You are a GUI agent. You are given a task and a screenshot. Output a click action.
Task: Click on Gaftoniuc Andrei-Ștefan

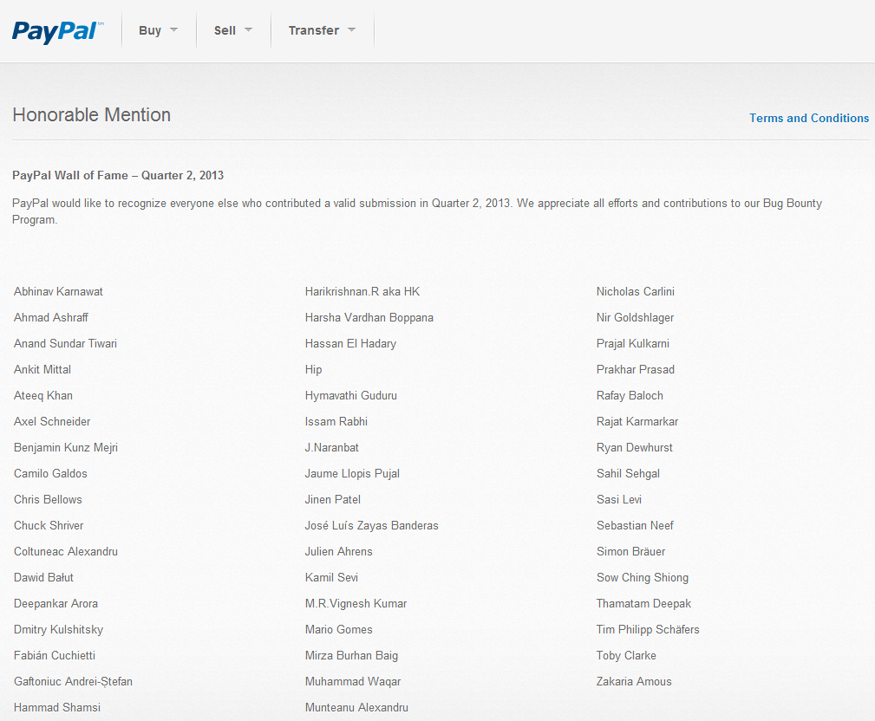(73, 681)
